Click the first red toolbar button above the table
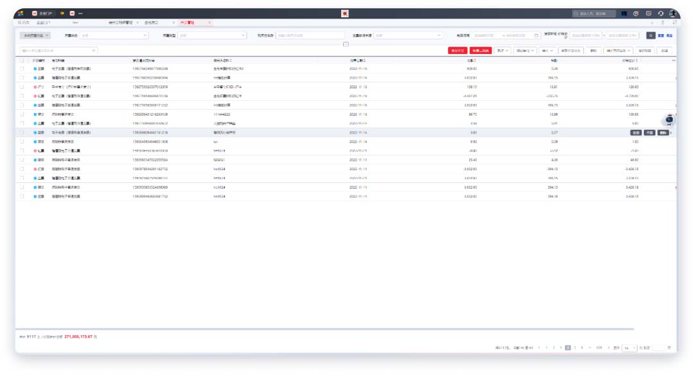The width and height of the screenshot is (694, 373). tap(458, 51)
